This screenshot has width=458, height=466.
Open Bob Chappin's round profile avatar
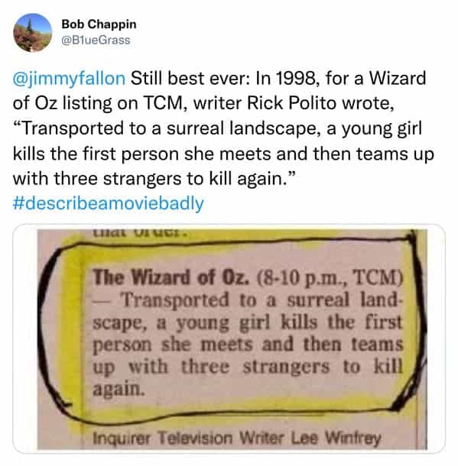(x=32, y=32)
